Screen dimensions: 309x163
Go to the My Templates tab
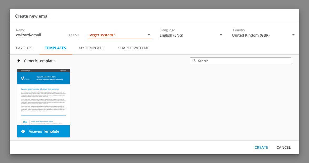click(92, 48)
